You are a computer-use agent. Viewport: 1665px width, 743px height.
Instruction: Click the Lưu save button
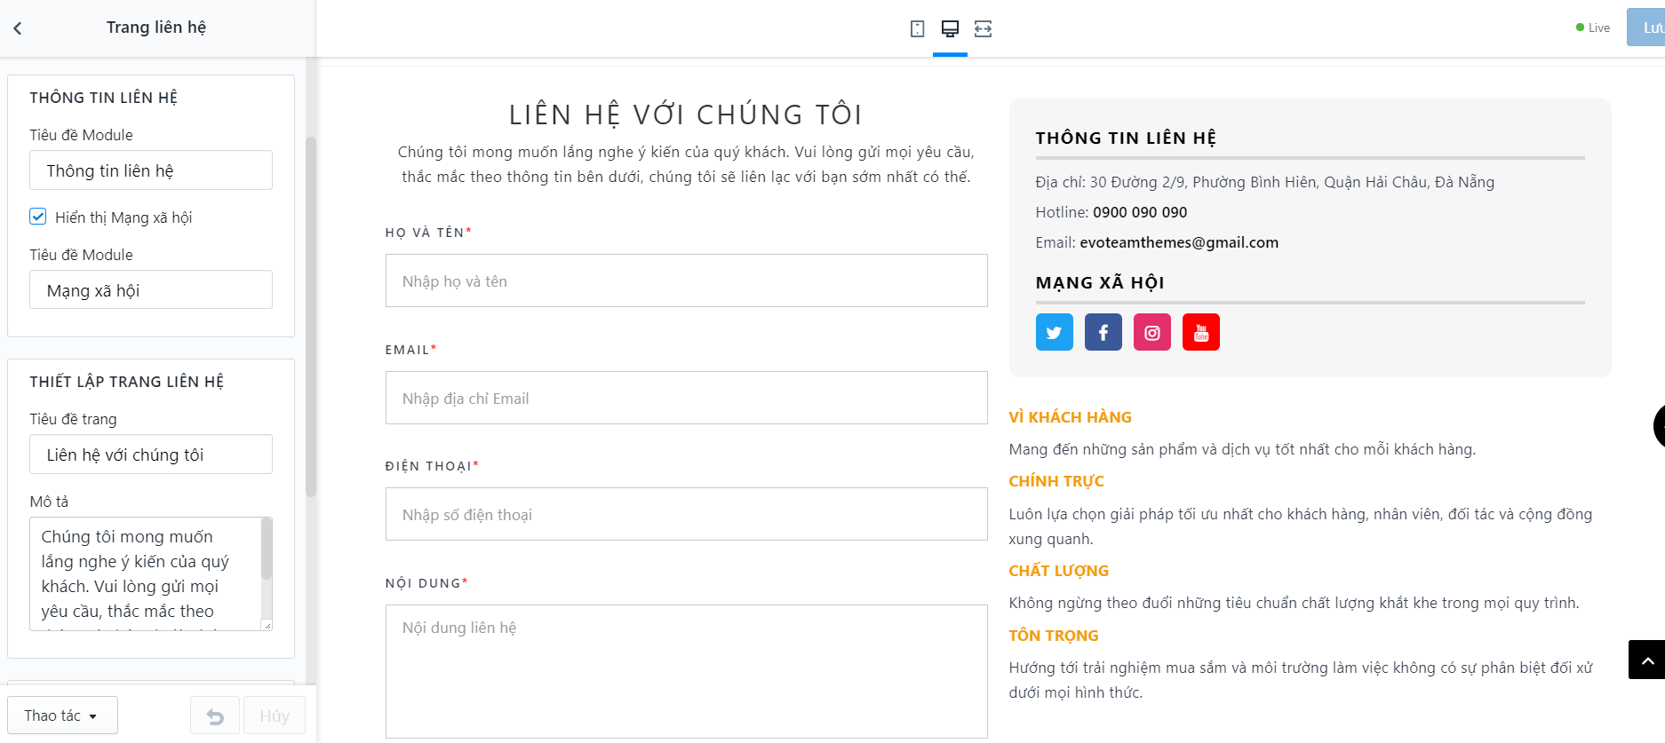click(x=1646, y=28)
